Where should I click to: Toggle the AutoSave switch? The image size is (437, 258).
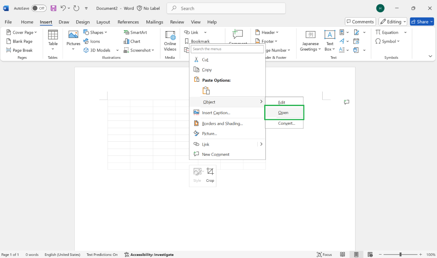(x=39, y=9)
